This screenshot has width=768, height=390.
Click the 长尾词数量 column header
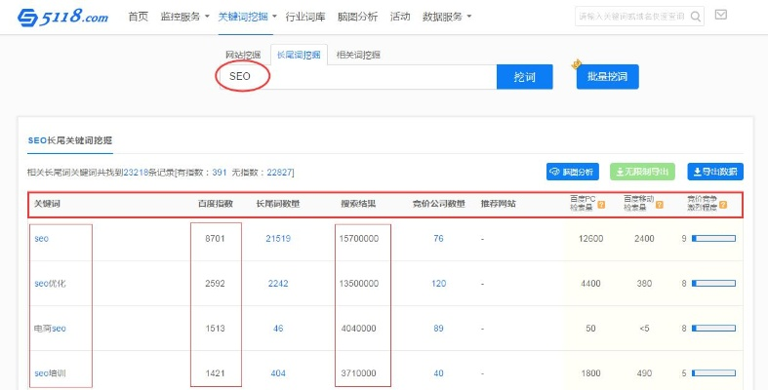278,204
